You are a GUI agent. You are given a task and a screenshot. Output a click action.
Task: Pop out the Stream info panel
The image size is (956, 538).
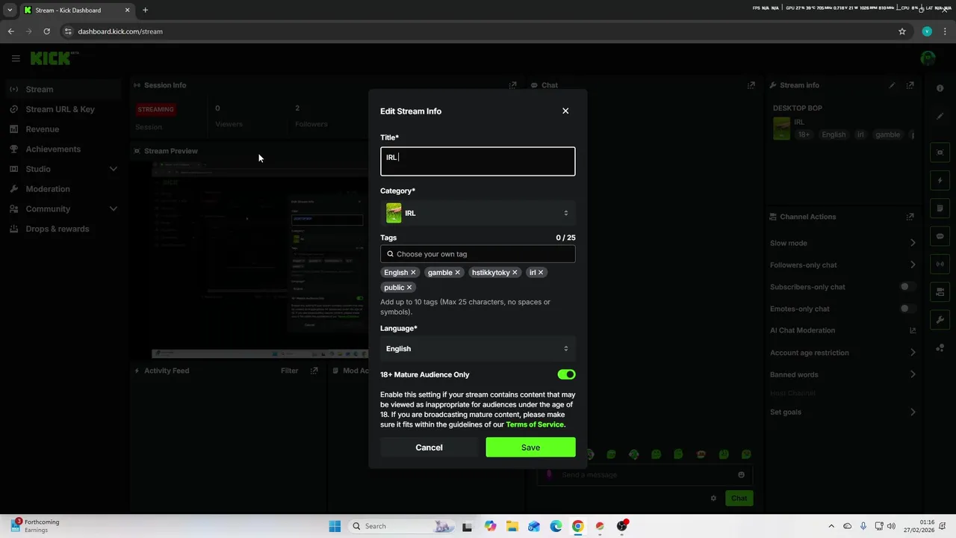910,85
